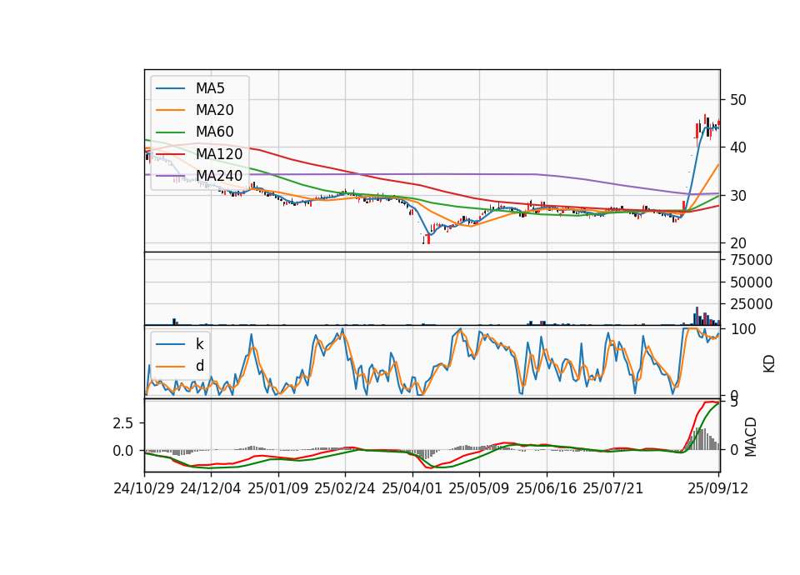The height and width of the screenshot is (575, 800).
Task: Click the KD axis value 100
Action: click(743, 329)
